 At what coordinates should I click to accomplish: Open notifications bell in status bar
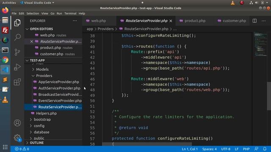click(x=265, y=149)
